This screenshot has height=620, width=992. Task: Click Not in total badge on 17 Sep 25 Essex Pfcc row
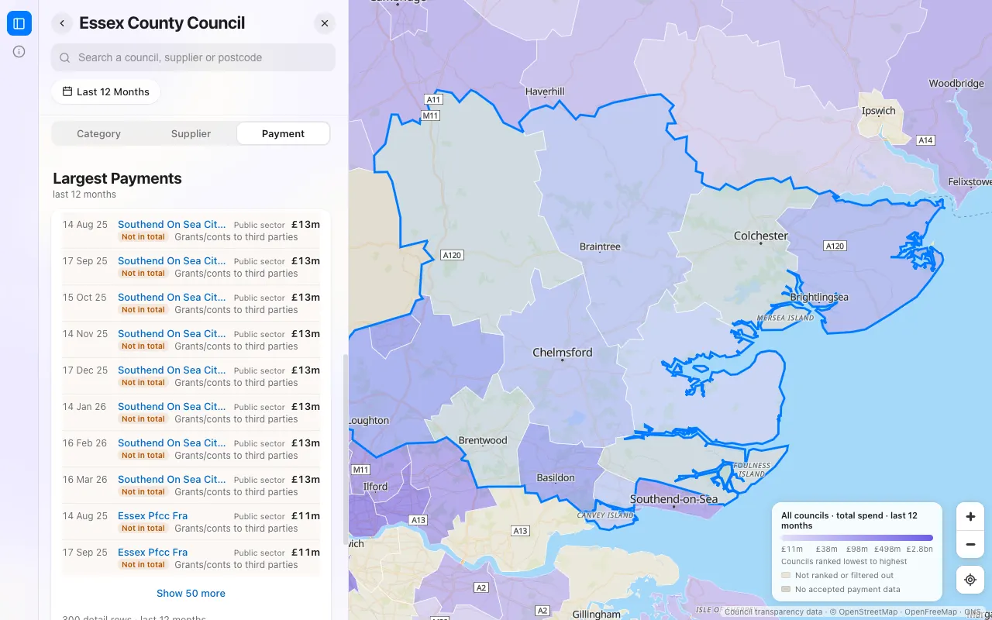click(143, 565)
